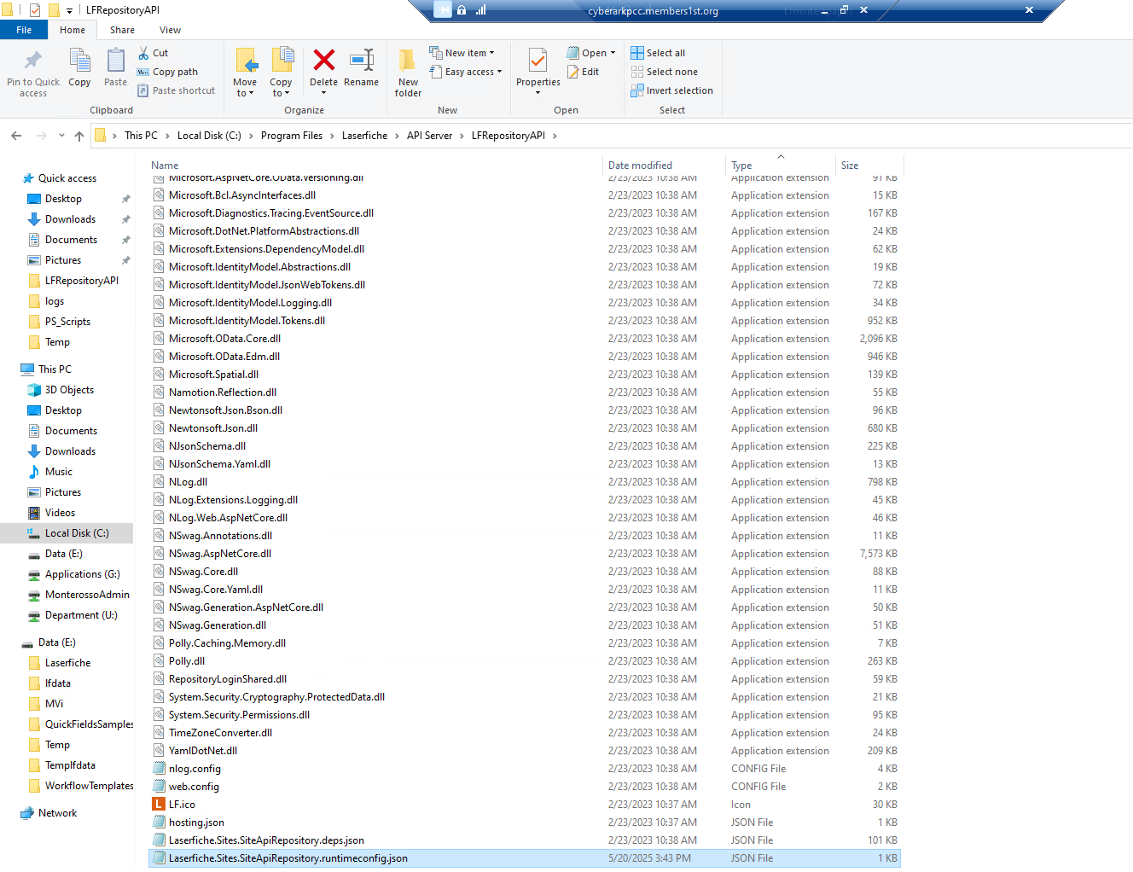Screen dimensions: 1133x872
Task: Click the 3D Objects icon in sidebar
Action: click(34, 390)
